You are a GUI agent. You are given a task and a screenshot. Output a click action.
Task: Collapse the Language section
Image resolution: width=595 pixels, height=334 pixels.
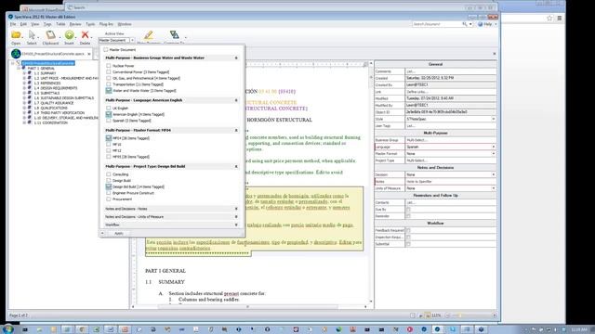point(236,100)
